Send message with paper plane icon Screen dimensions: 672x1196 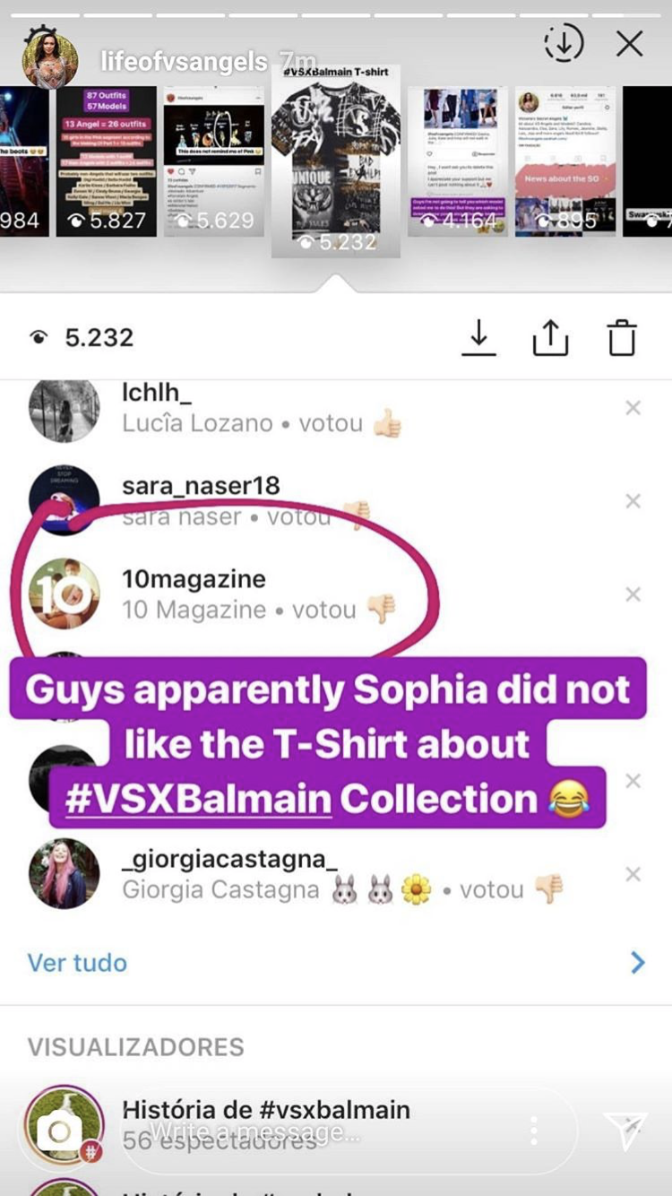(x=625, y=1131)
